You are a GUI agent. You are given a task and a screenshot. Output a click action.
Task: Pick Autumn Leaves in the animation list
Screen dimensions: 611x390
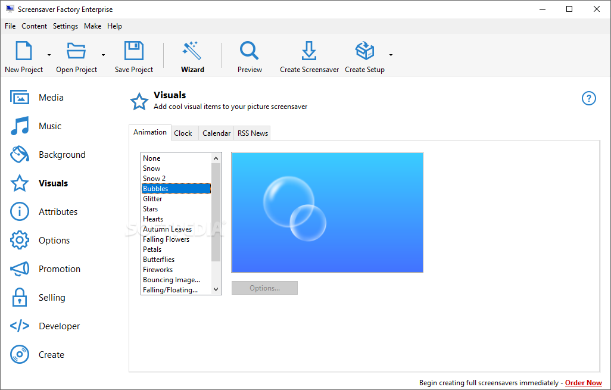click(x=176, y=229)
